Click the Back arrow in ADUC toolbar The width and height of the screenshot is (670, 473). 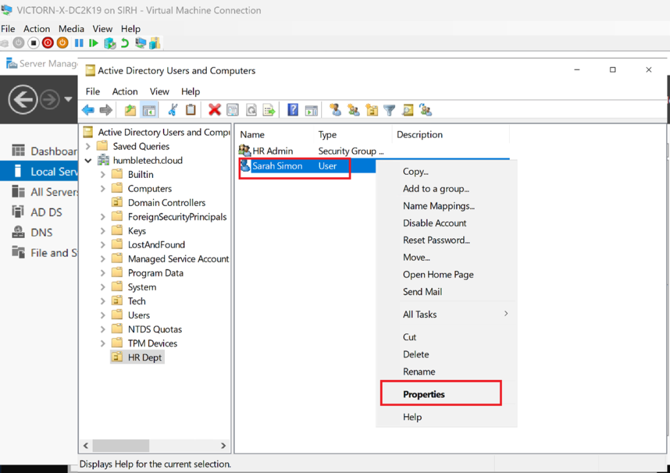[x=88, y=111]
